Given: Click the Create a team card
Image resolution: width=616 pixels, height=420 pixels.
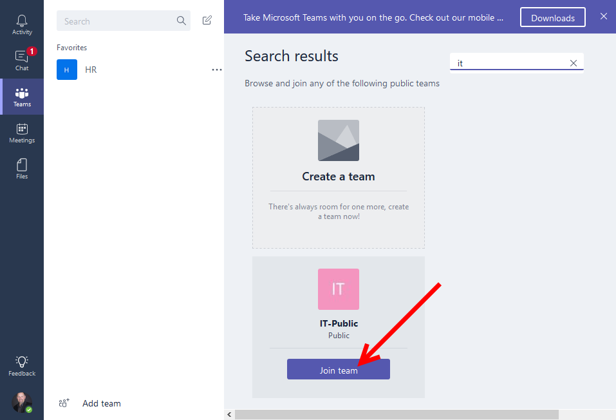Looking at the screenshot, I should coord(338,177).
